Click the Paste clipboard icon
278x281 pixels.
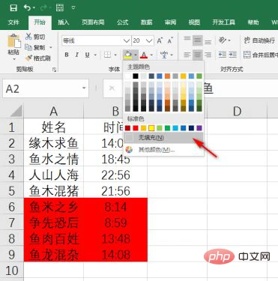point(14,41)
